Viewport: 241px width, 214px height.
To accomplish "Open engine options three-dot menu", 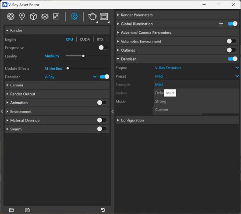I will click(x=107, y=39).
